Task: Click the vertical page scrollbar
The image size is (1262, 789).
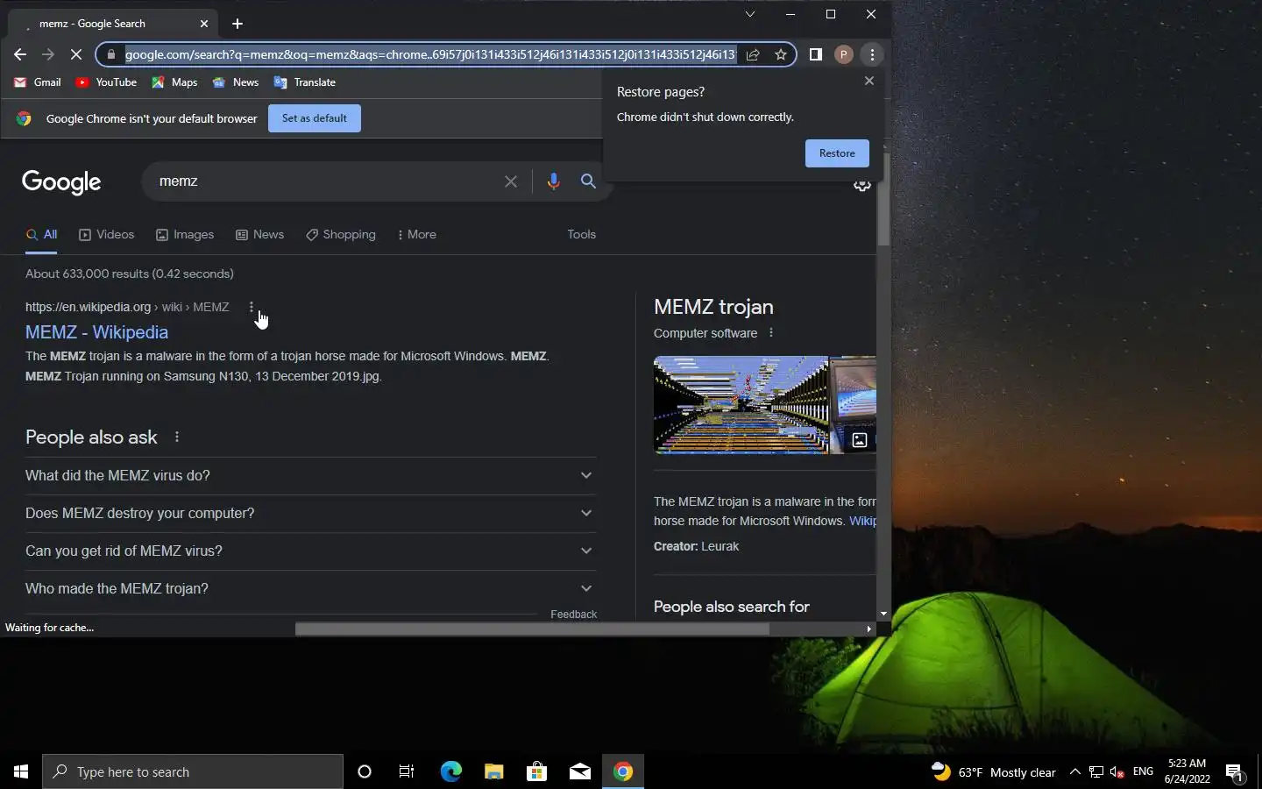Action: click(x=883, y=200)
